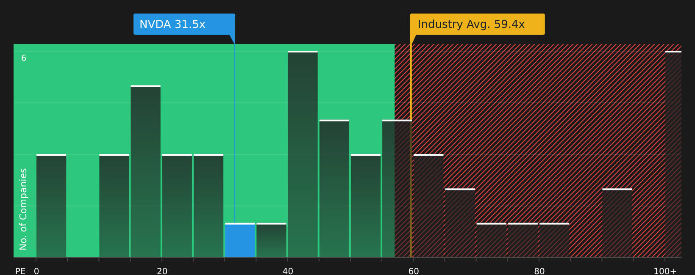Select the short bar for PE 35-40
The width and height of the screenshot is (695, 275).
[x=271, y=240]
